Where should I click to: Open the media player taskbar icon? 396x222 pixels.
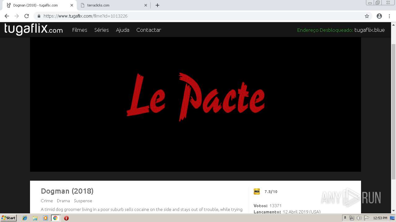point(45,218)
